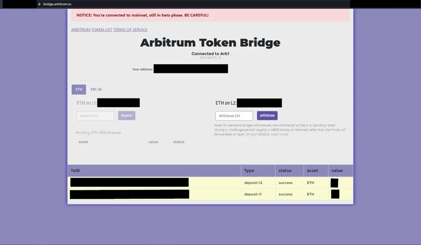Click the Arbitrum Token Bridge title
Viewport: 421px width, 245px height.
pos(210,43)
